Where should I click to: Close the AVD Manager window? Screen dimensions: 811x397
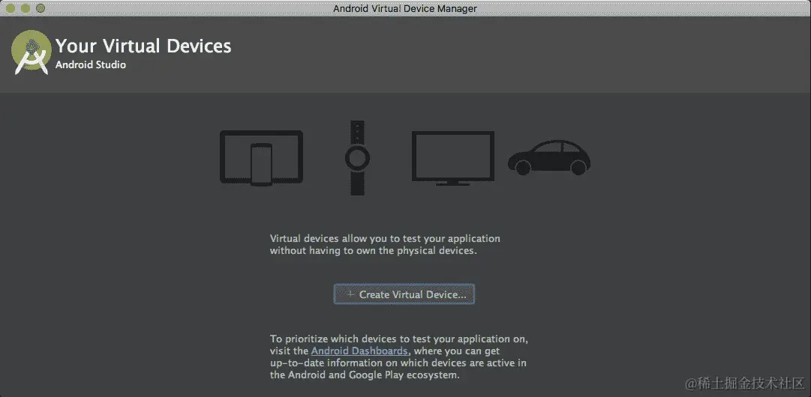pyautogui.click(x=11, y=8)
